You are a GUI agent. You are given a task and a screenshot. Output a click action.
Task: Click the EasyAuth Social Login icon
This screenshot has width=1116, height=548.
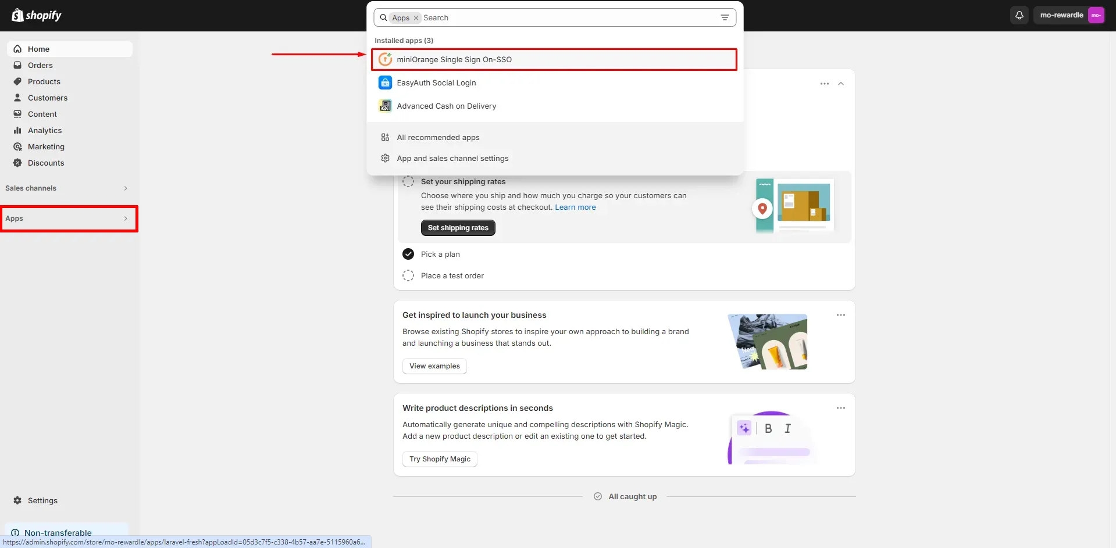[x=385, y=83]
